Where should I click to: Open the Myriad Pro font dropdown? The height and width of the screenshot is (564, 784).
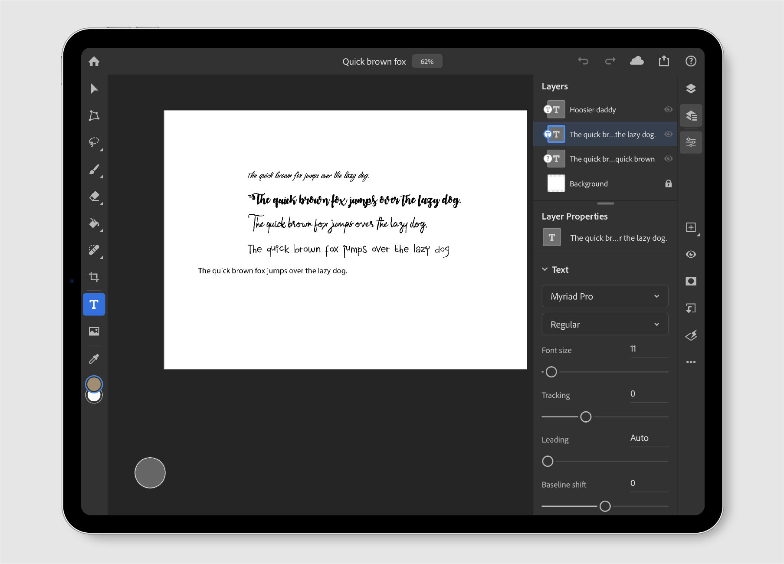tap(604, 296)
